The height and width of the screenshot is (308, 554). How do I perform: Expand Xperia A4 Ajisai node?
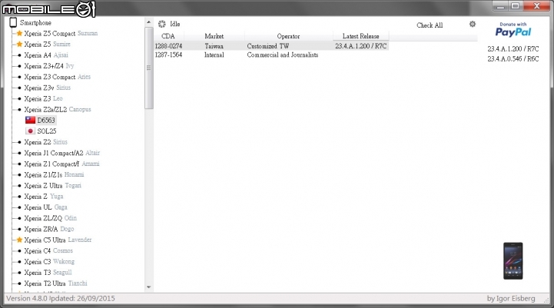[x=46, y=55]
